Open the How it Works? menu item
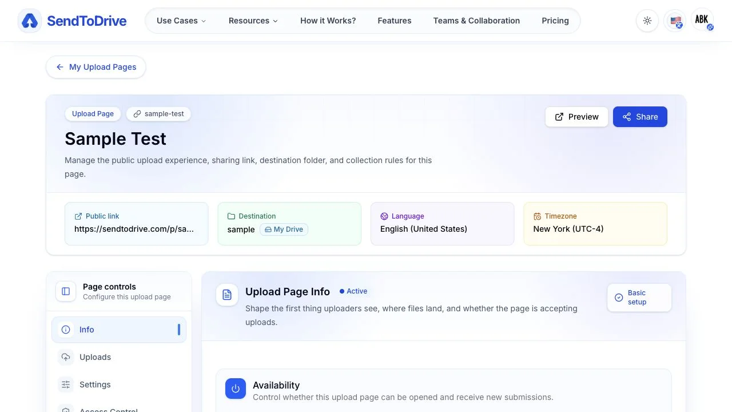Viewport: 732px width, 412px height. pos(328,21)
